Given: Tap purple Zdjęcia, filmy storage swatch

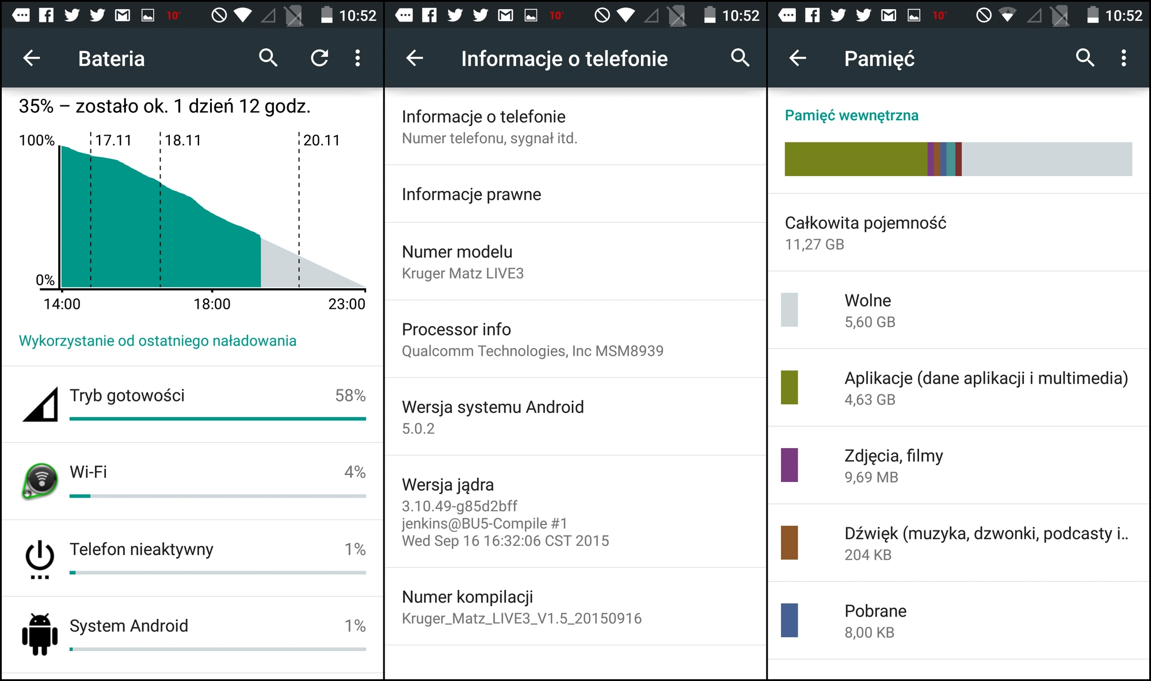Looking at the screenshot, I should 789,465.
